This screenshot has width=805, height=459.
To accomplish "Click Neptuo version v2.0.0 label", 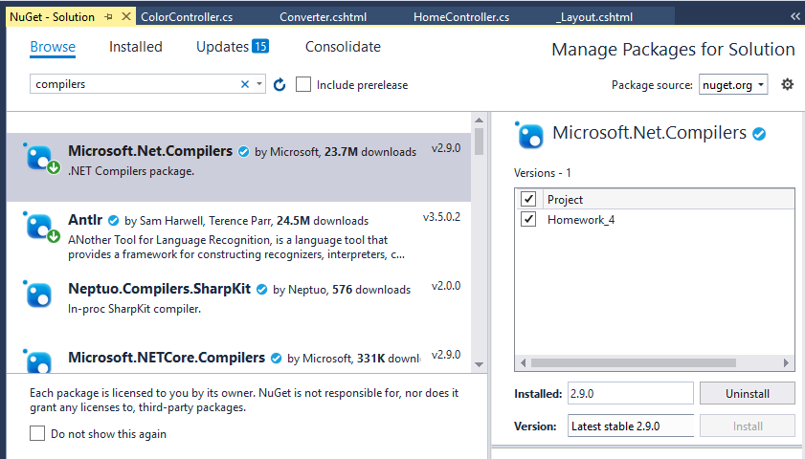I will tap(446, 286).
